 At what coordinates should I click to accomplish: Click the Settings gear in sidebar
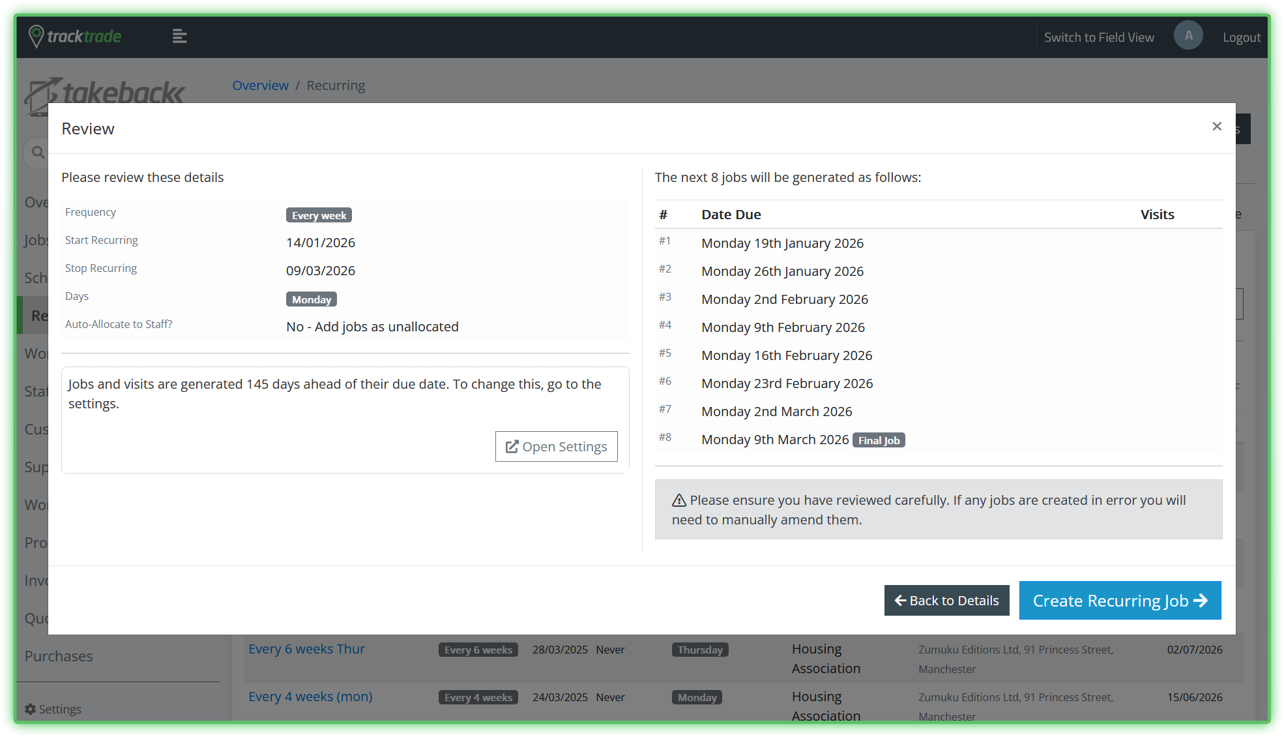[x=31, y=709]
